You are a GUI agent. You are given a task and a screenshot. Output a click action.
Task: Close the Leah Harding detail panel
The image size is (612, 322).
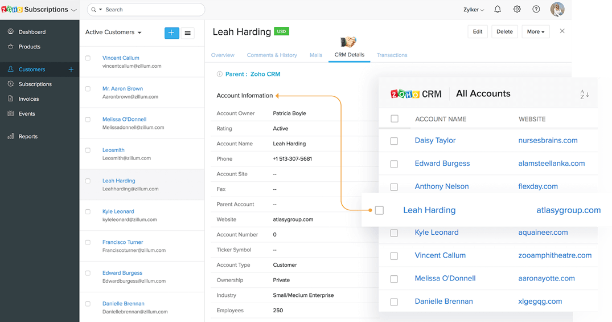pos(562,31)
